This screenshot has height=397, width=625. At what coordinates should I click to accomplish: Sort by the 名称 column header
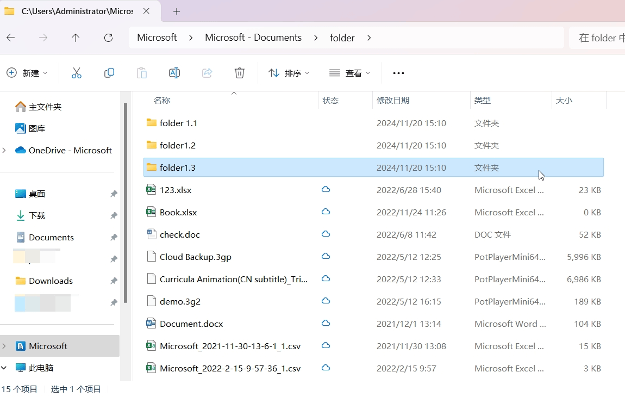tap(162, 101)
